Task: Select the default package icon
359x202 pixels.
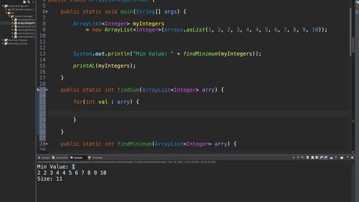Action: coord(12,16)
